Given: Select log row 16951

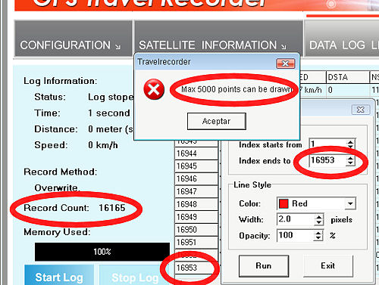Looking at the screenshot, I should [x=196, y=242].
